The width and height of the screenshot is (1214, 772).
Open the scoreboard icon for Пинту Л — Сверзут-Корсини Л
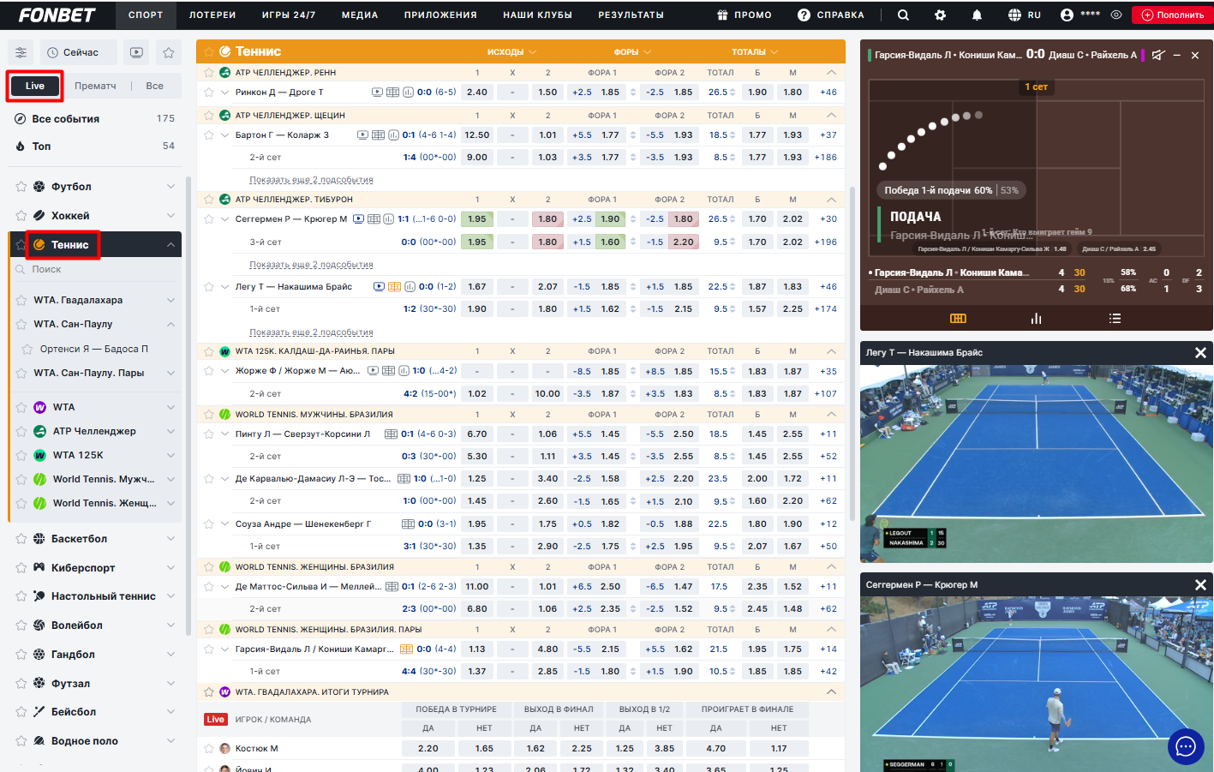click(x=391, y=434)
